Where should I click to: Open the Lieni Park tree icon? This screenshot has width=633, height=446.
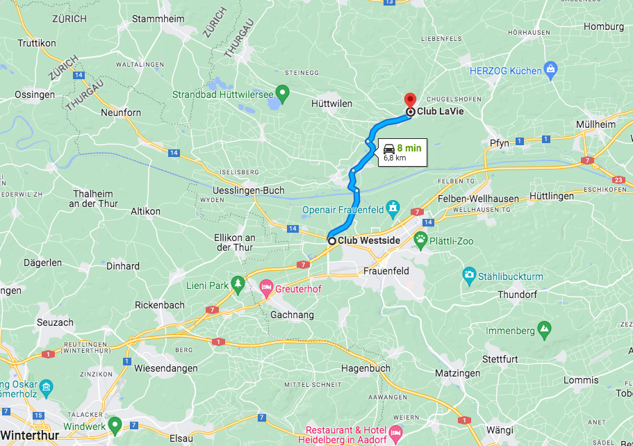tap(238, 286)
